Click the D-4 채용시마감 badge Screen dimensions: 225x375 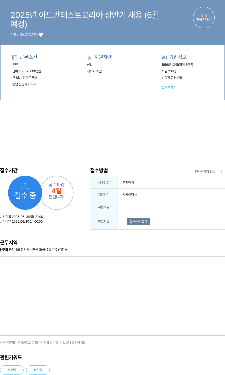204,18
